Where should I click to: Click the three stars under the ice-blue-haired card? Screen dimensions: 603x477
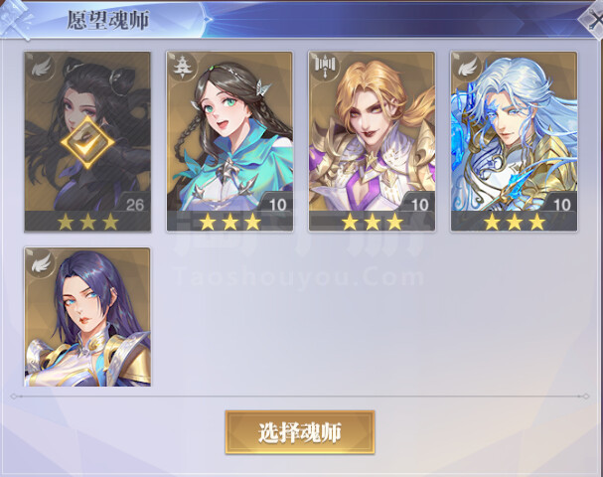515,222
